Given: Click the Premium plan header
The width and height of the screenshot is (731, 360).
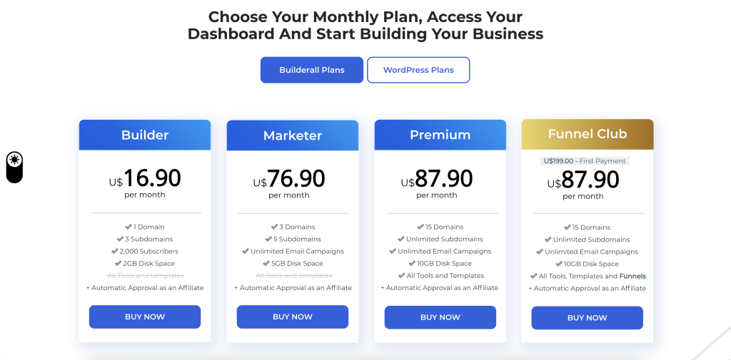Looking at the screenshot, I should pos(440,135).
